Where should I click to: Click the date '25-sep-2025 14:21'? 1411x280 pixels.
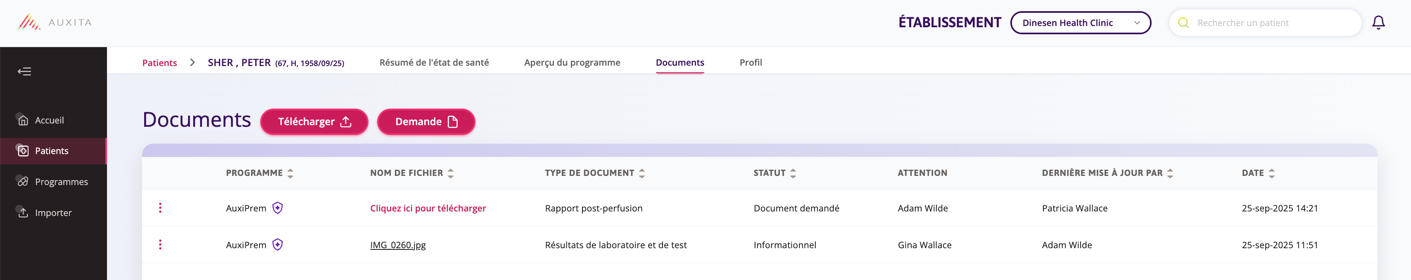click(x=1280, y=208)
